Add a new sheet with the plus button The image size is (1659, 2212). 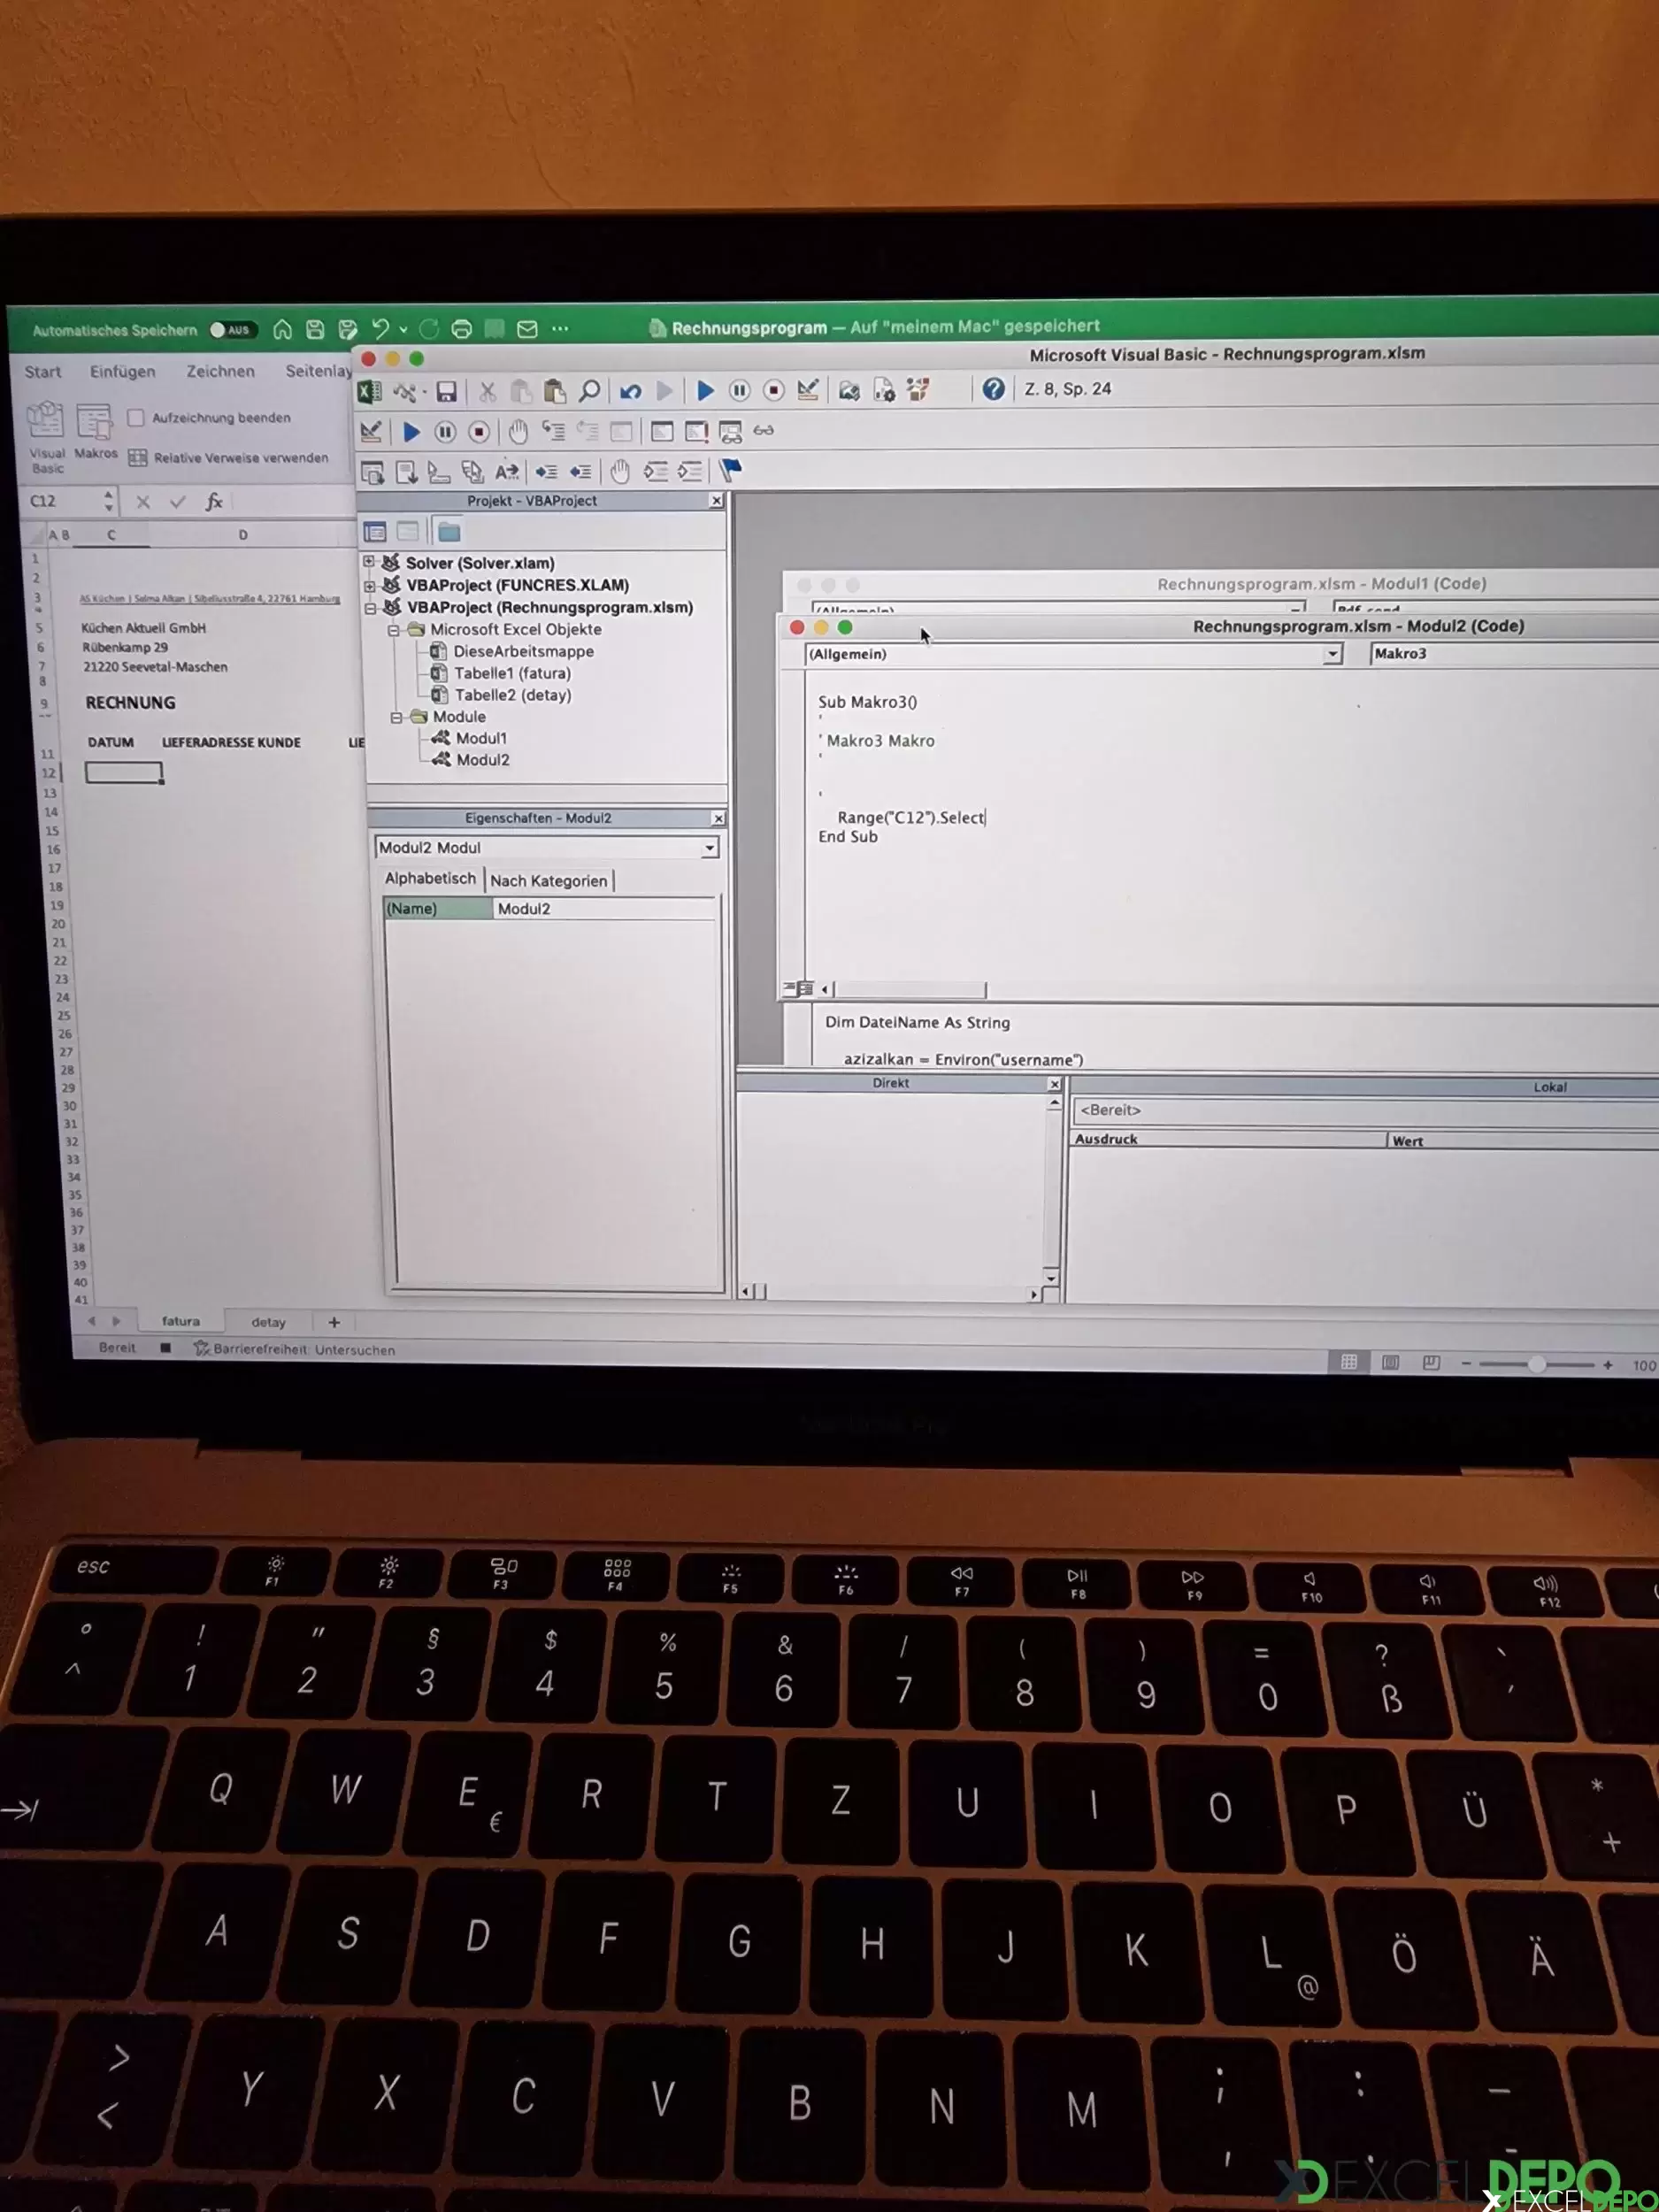pos(334,1322)
